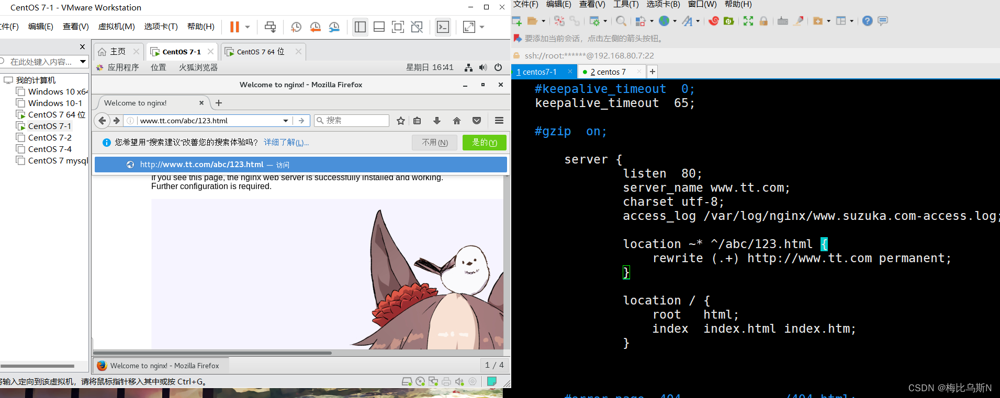The height and width of the screenshot is (398, 1000).
Task: Open the 详细了解 link
Action: click(x=286, y=143)
